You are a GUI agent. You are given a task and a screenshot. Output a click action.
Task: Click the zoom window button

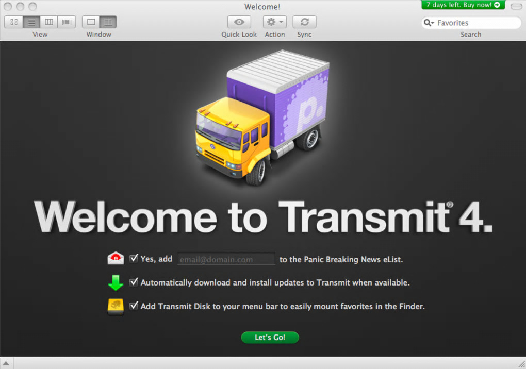(32, 6)
